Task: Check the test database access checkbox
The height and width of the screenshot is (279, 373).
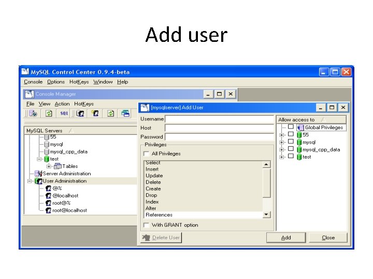Action: (291, 156)
